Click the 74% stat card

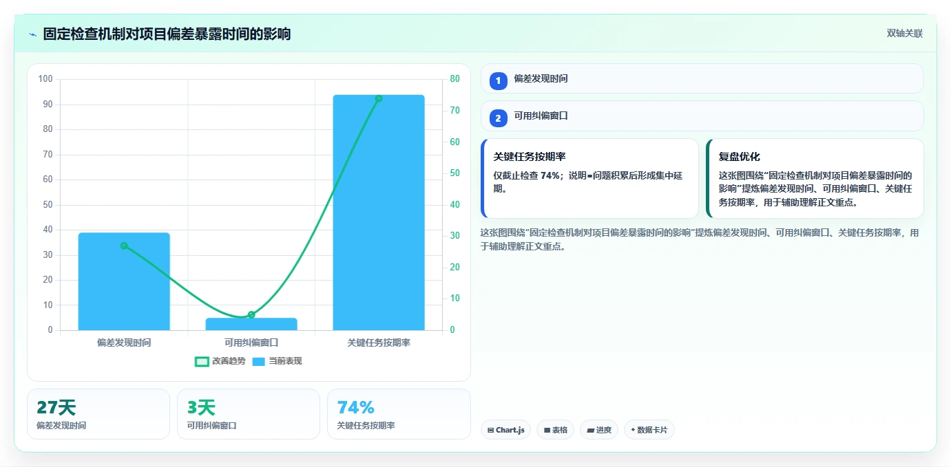(399, 414)
